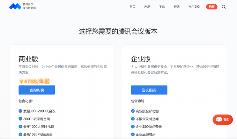Open the search magnifier icon

click(x=224, y=7)
